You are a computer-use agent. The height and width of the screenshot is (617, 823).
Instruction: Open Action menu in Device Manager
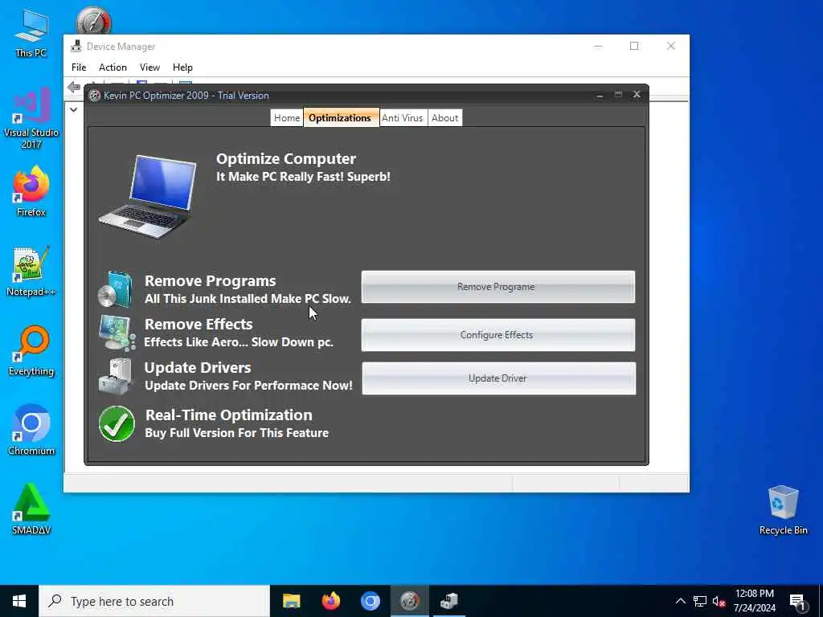tap(113, 67)
